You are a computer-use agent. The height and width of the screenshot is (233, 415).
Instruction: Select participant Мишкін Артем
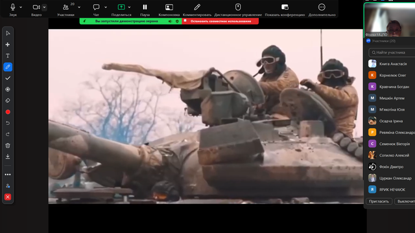click(x=392, y=98)
